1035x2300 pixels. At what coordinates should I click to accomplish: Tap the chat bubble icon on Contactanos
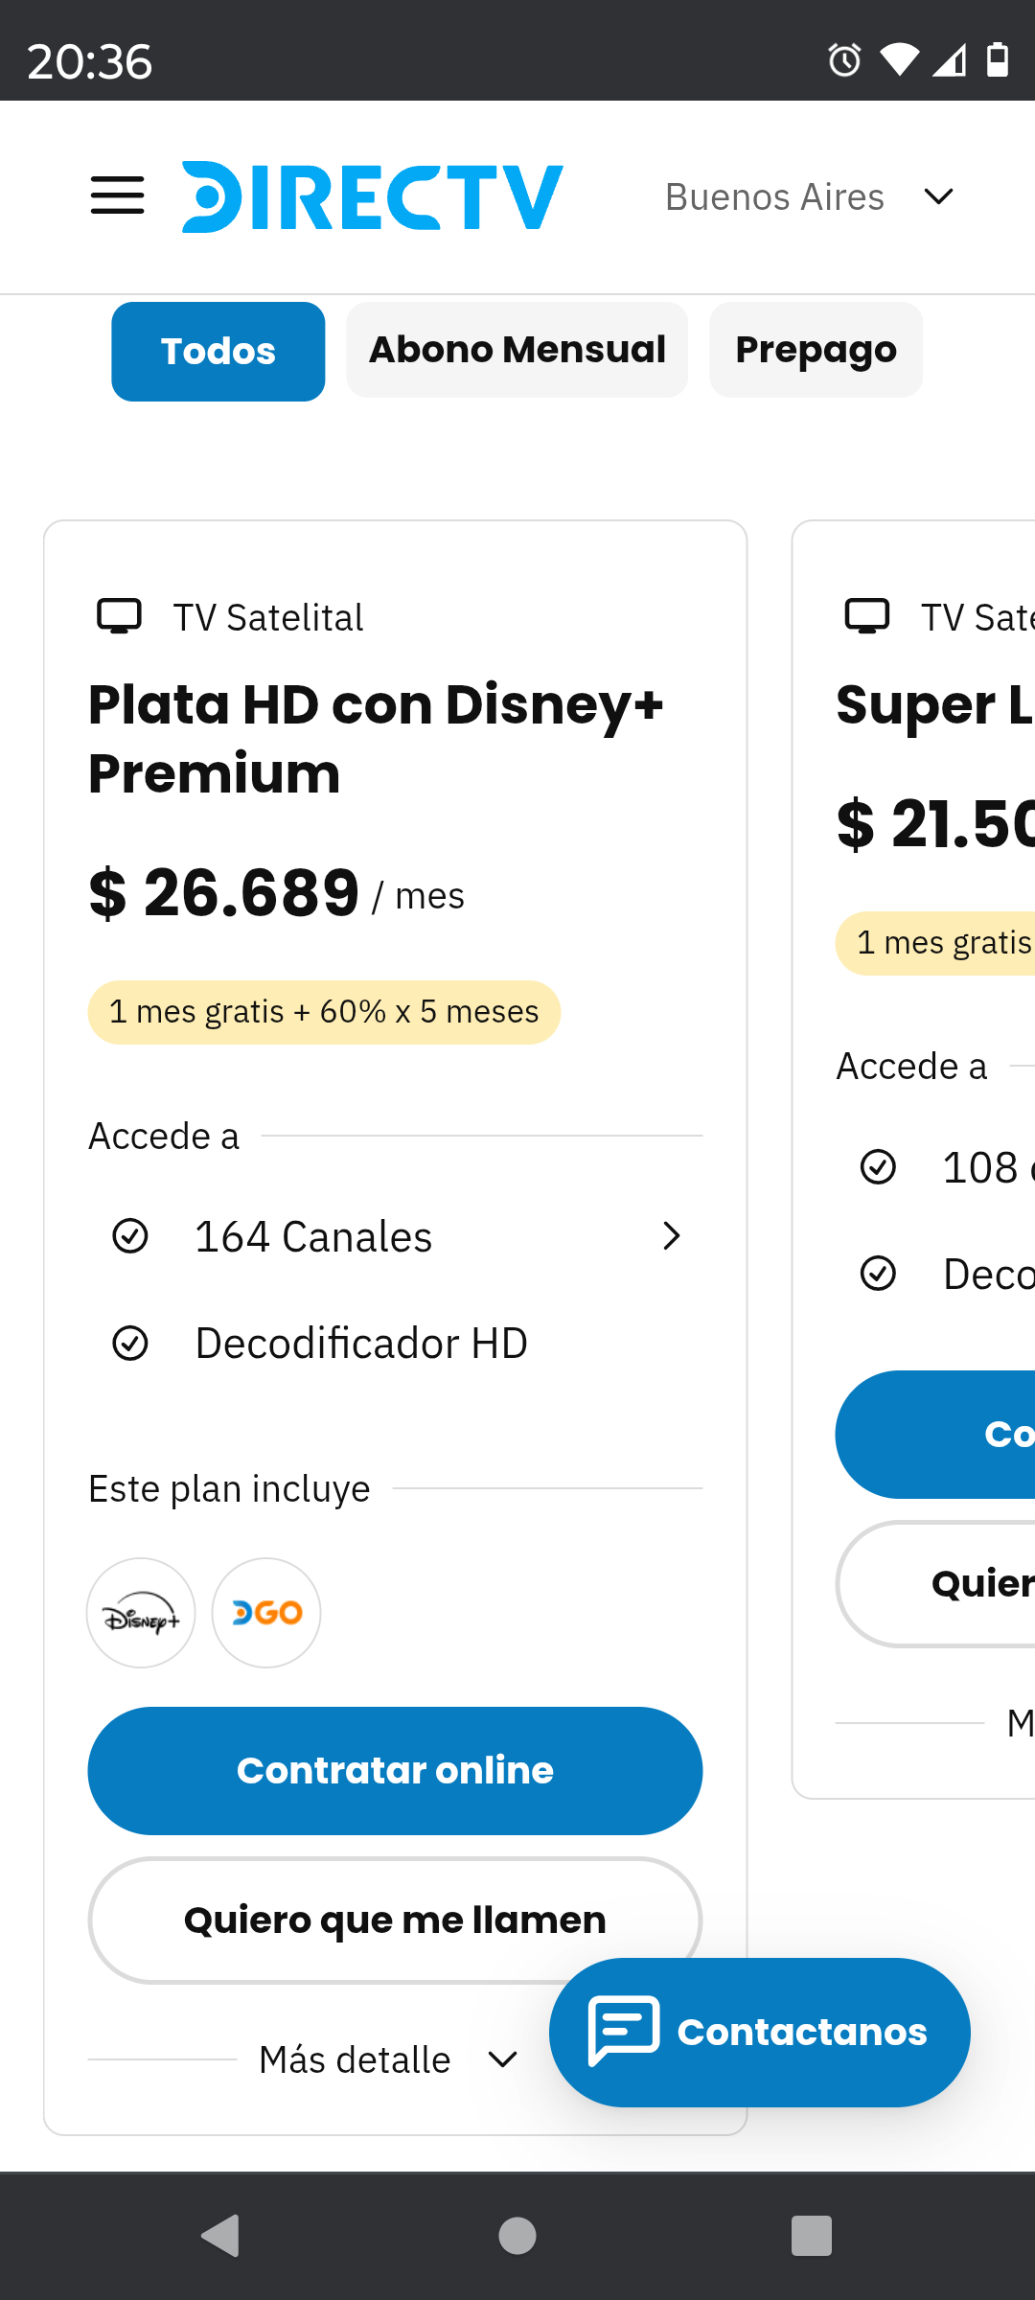[624, 2031]
